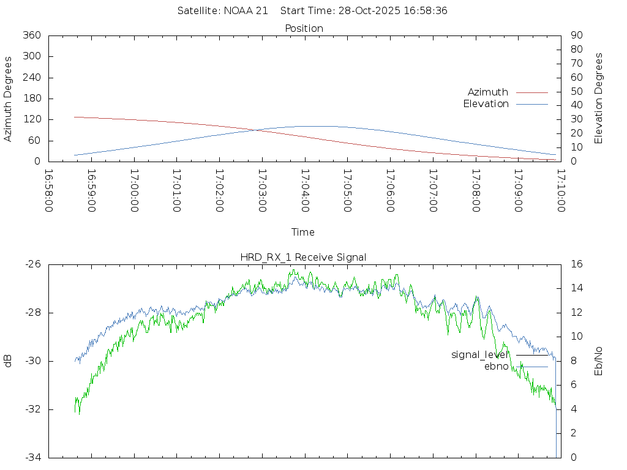Image resolution: width=627 pixels, height=470 pixels.
Task: Click the Time x-axis label
Action: pos(303,233)
